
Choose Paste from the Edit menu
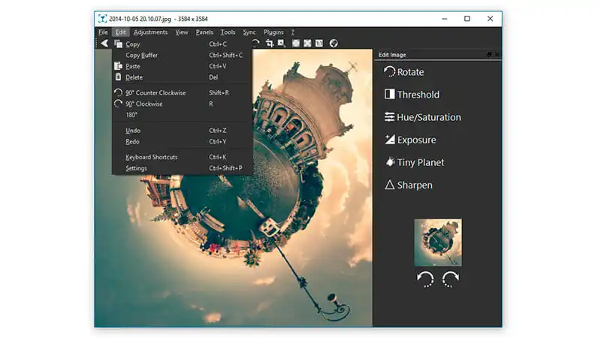click(x=182, y=66)
